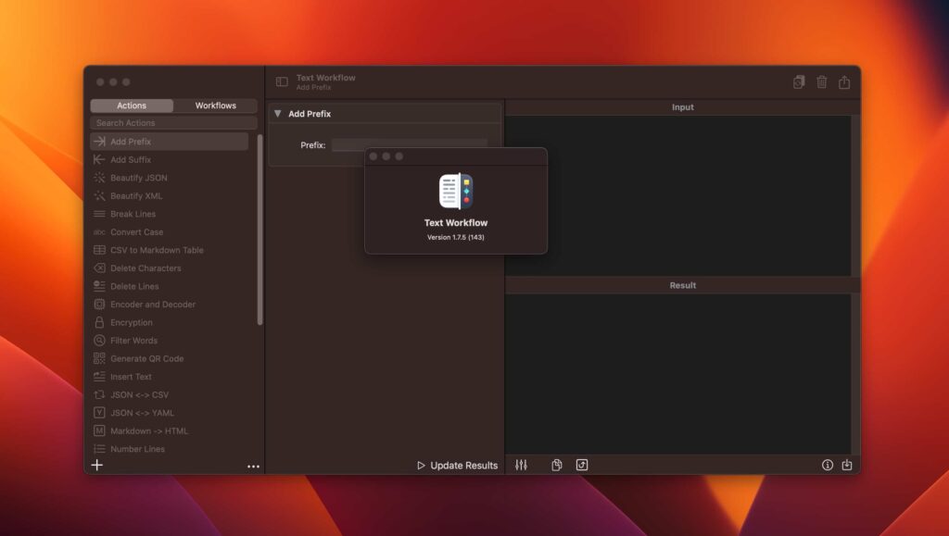Click the save results icon at bottom right
This screenshot has height=536, width=949.
[847, 466]
